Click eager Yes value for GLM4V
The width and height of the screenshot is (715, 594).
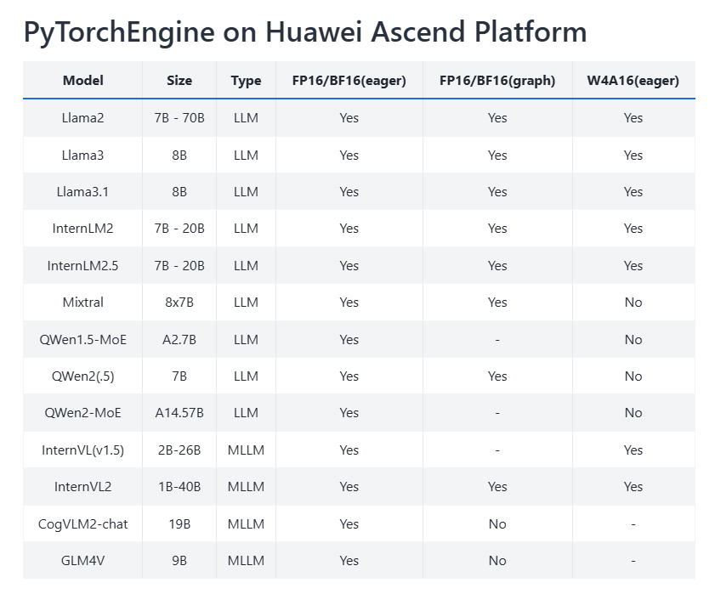[349, 560]
